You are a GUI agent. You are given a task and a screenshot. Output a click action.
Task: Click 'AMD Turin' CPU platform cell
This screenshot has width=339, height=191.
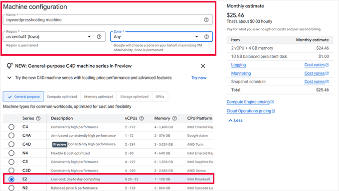pos(195,144)
